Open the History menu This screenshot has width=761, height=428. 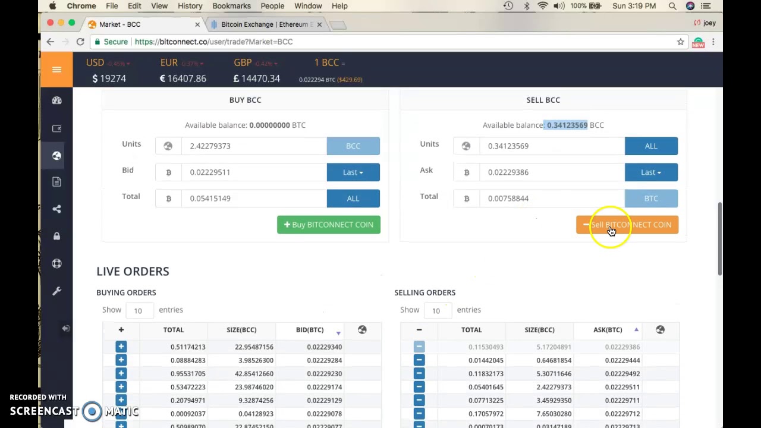tap(190, 6)
